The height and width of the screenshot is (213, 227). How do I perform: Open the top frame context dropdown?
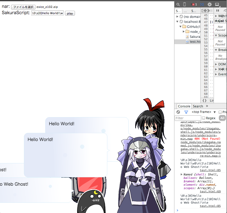[204, 112]
